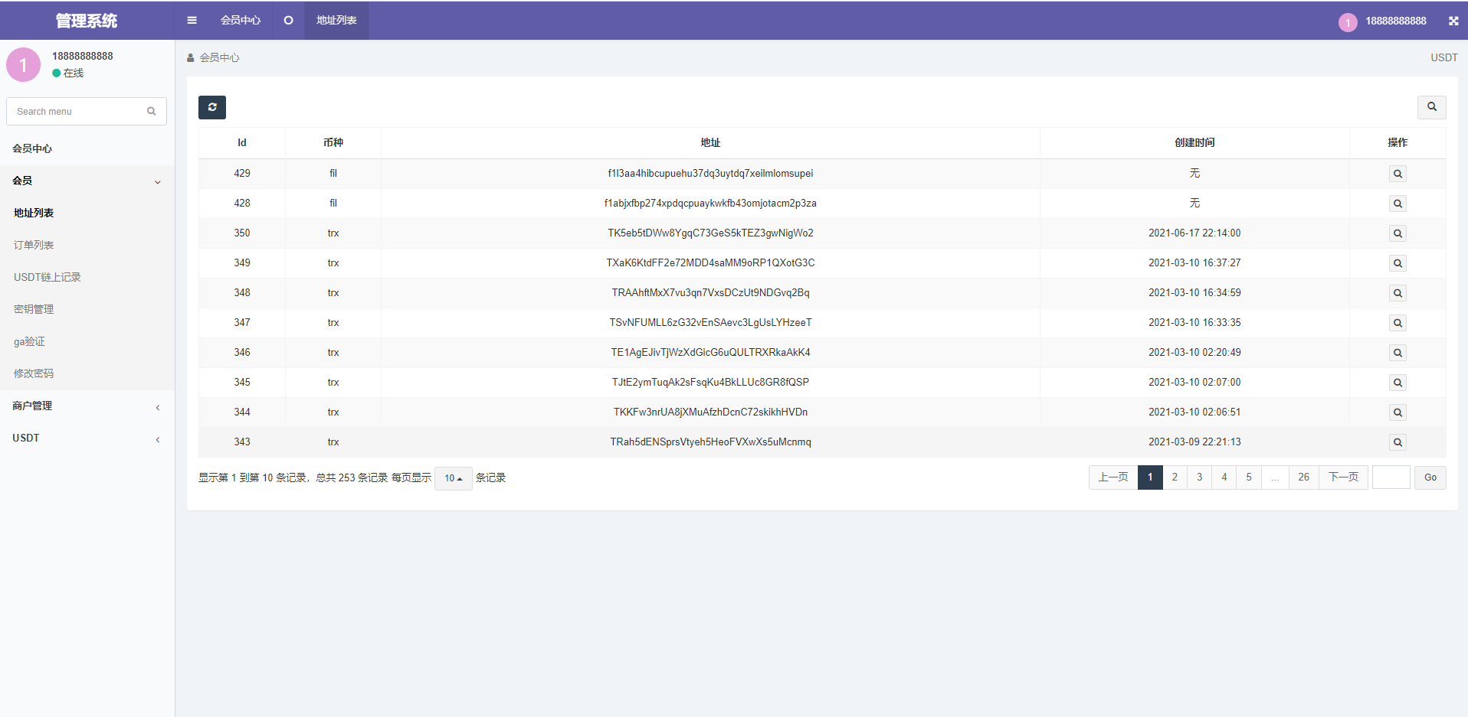View details of row with Id 429
Viewport: 1468px width, 717px height.
(1398, 174)
